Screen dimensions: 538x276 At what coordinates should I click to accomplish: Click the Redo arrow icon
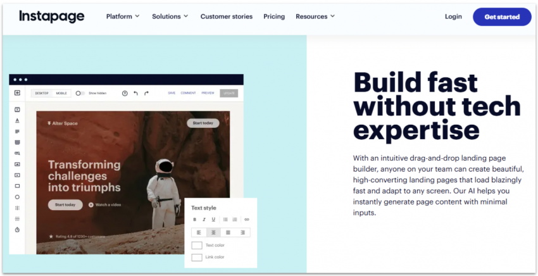[x=146, y=94]
